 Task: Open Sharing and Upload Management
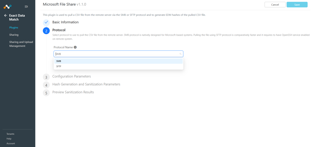pos(21,44)
